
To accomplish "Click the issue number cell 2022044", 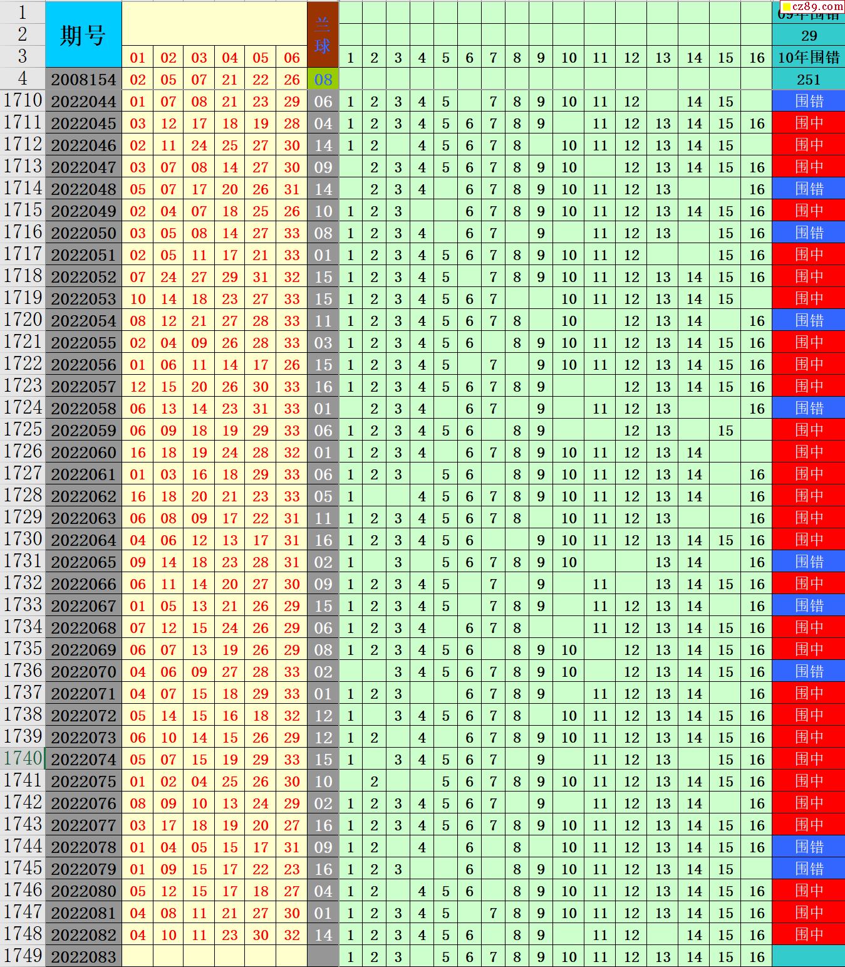I will click(83, 102).
